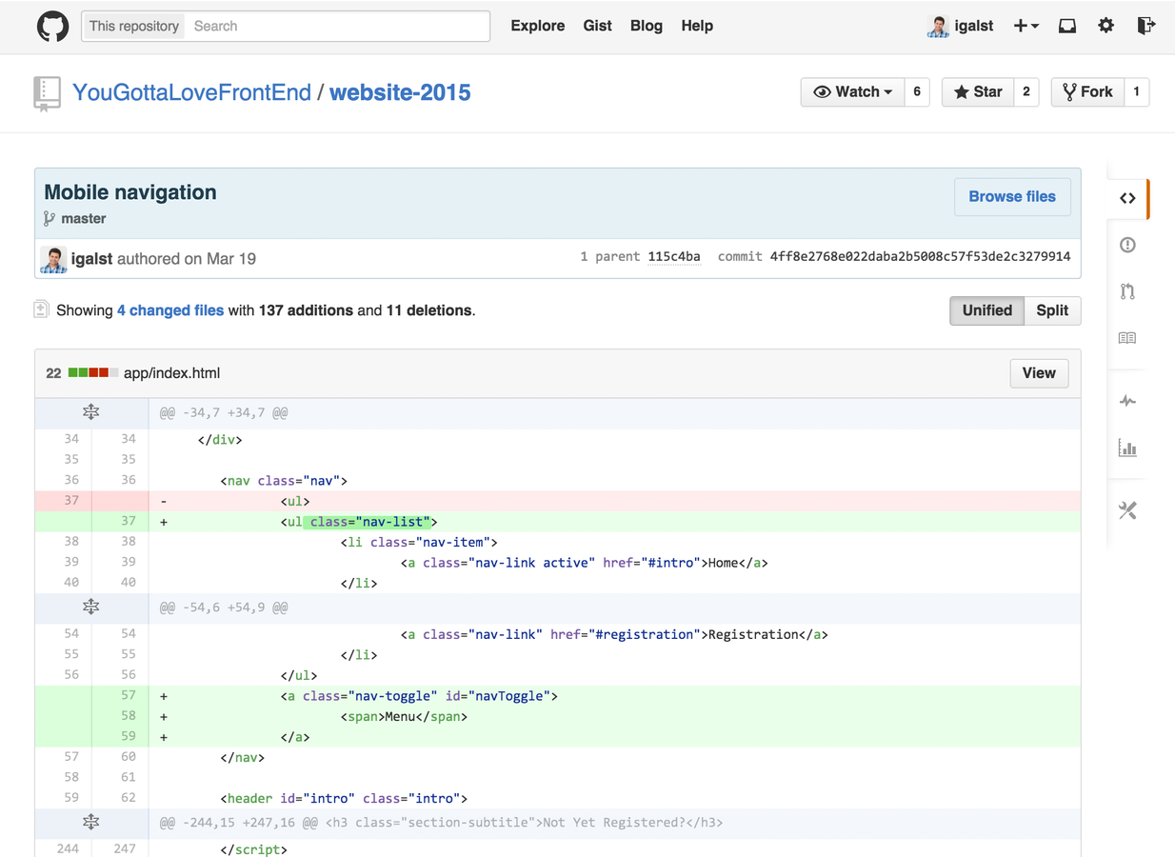Go to GitHub home via Octocat logo
The width and height of the screenshot is (1175, 857).
coord(52,26)
